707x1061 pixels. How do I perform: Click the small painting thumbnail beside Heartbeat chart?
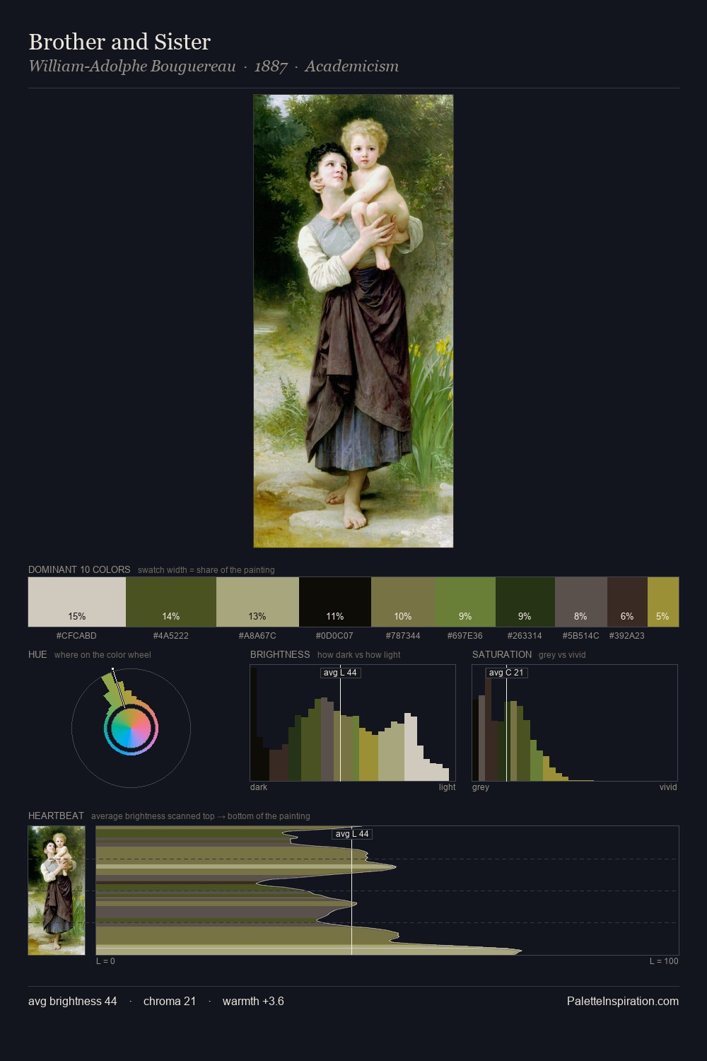[57, 891]
